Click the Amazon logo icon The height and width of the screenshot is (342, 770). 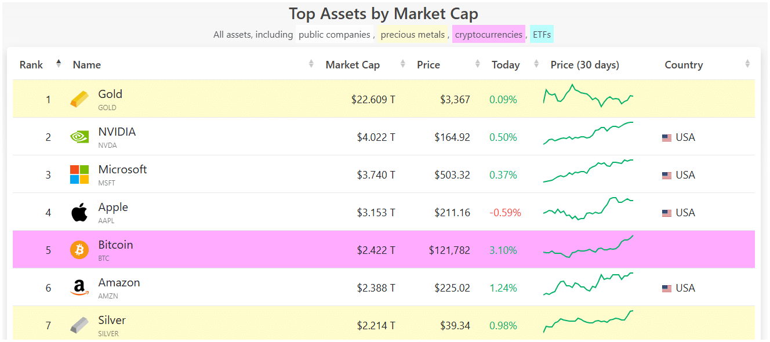coord(79,288)
